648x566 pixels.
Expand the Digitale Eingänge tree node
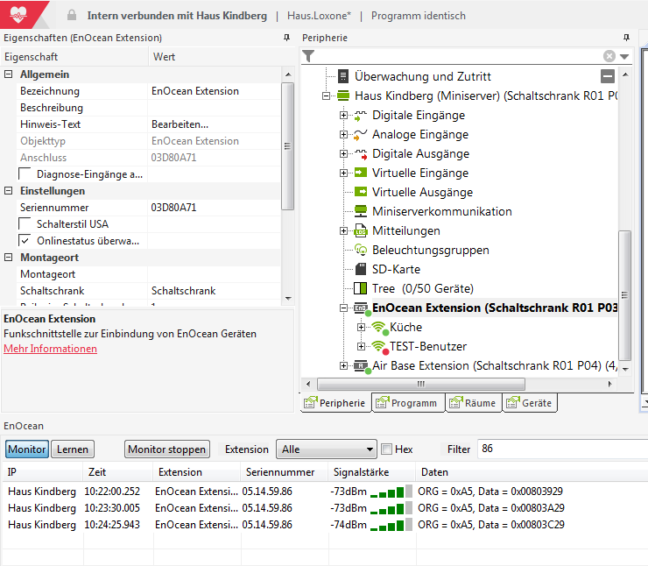coord(344,116)
